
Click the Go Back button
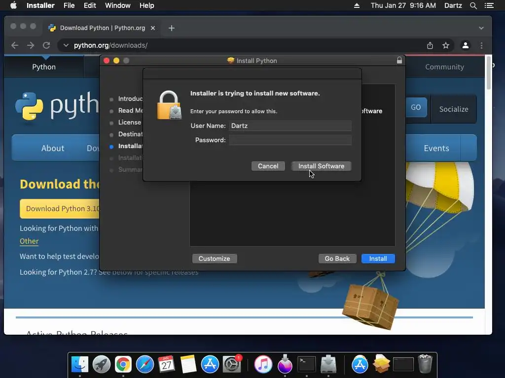(x=337, y=258)
